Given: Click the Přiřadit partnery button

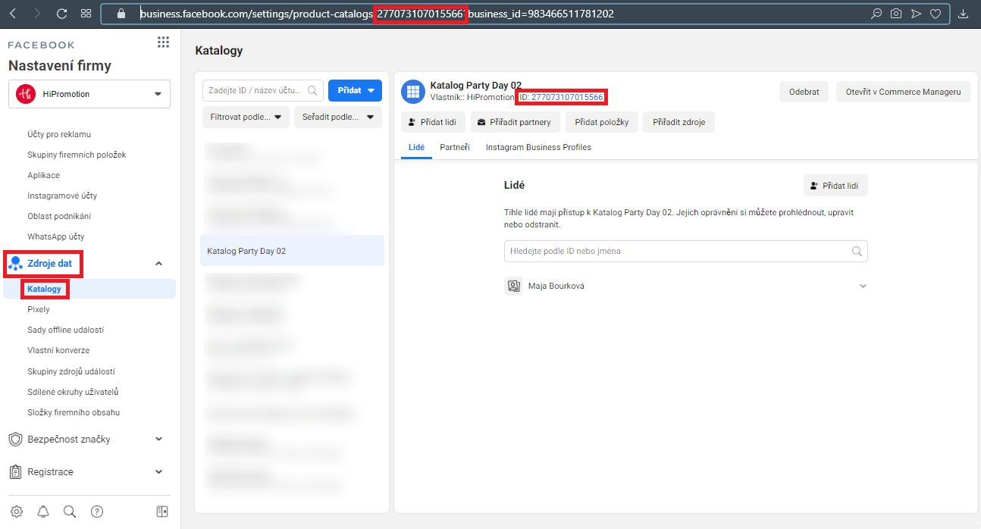Looking at the screenshot, I should (516, 122).
